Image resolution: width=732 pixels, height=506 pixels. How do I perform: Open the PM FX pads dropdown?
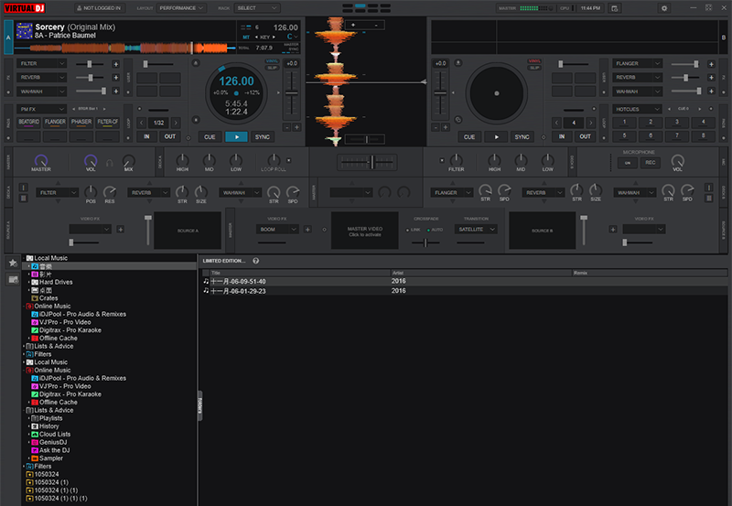click(x=41, y=109)
